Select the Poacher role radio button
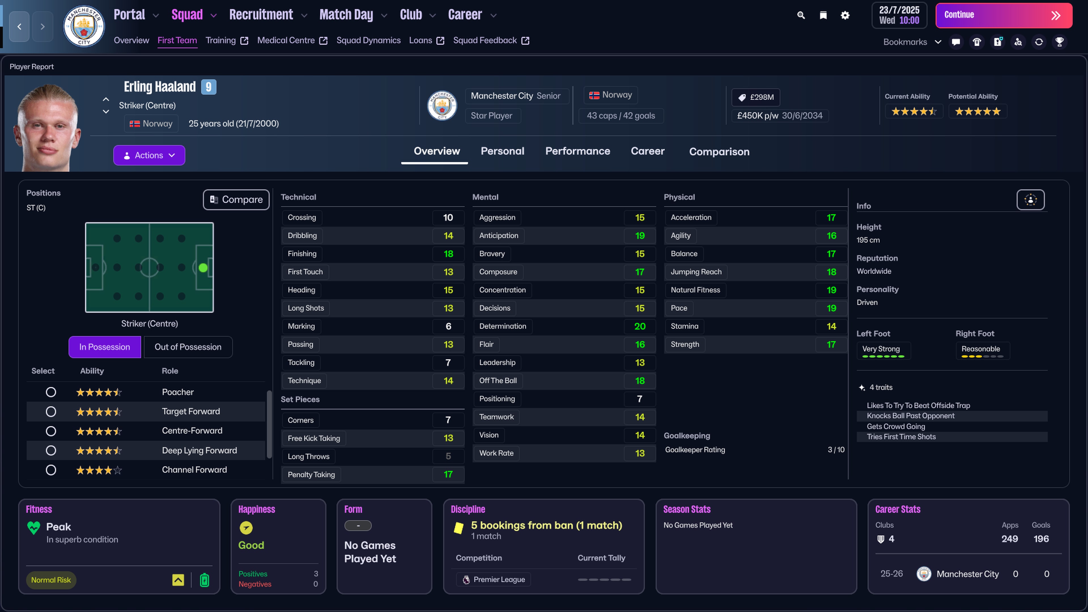The height and width of the screenshot is (612, 1088). [x=51, y=392]
